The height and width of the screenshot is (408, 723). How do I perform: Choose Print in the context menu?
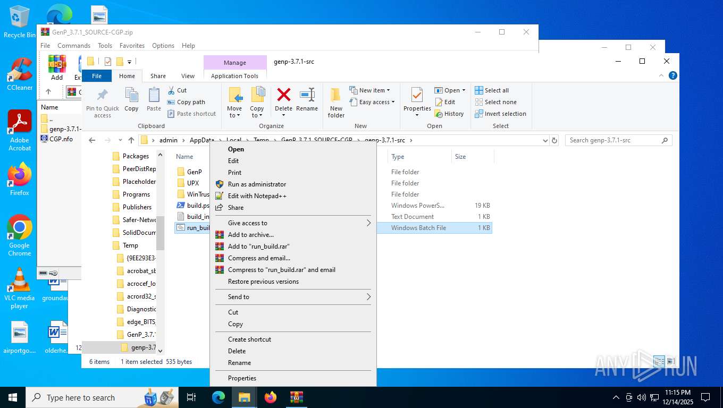point(293,173)
